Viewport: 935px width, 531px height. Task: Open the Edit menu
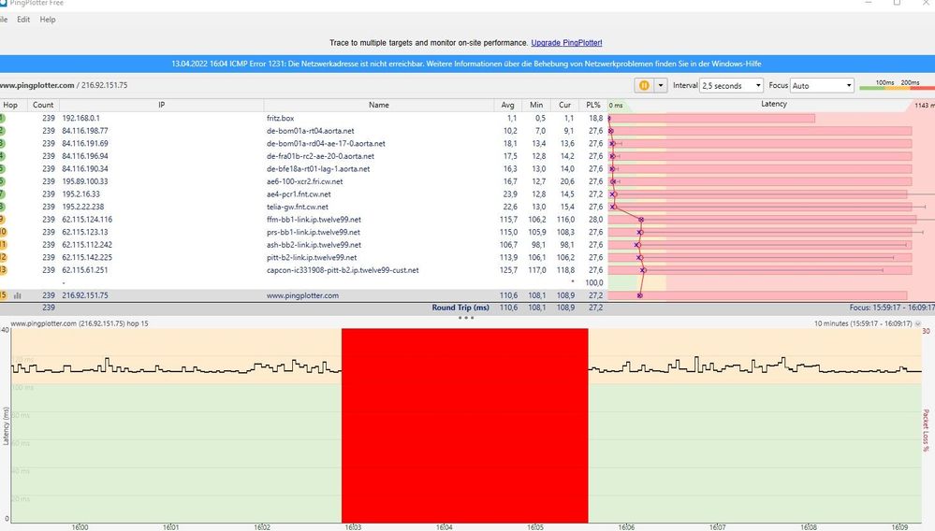click(23, 19)
